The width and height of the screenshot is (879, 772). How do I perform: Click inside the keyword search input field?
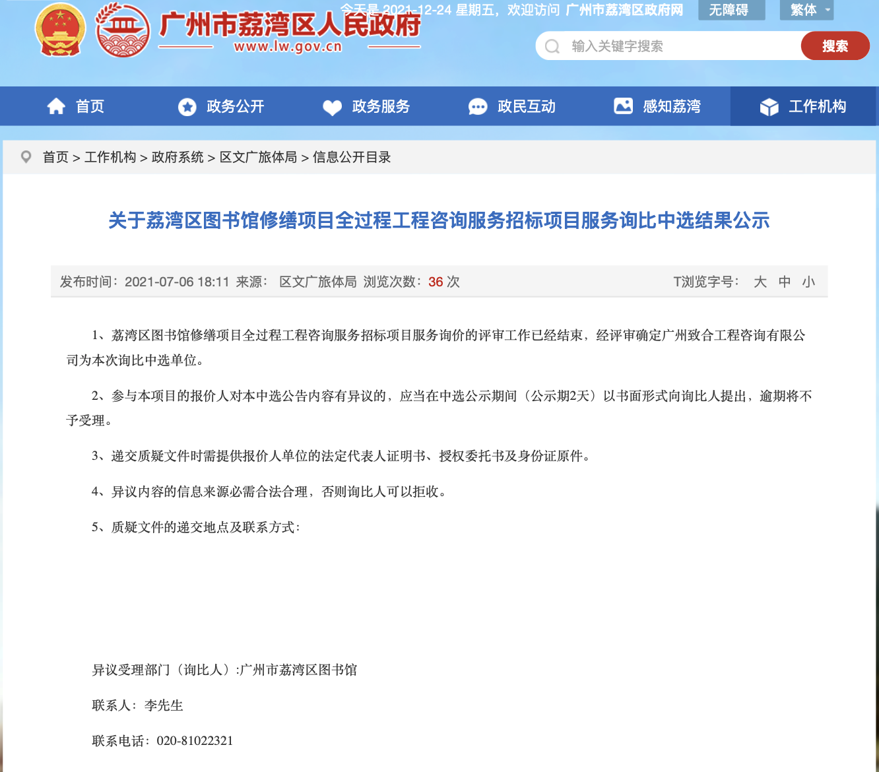click(x=660, y=46)
